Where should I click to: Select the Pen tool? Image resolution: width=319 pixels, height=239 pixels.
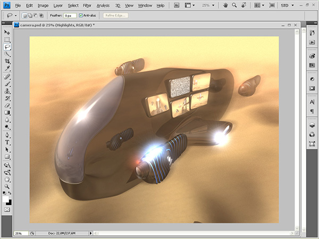click(x=7, y=135)
